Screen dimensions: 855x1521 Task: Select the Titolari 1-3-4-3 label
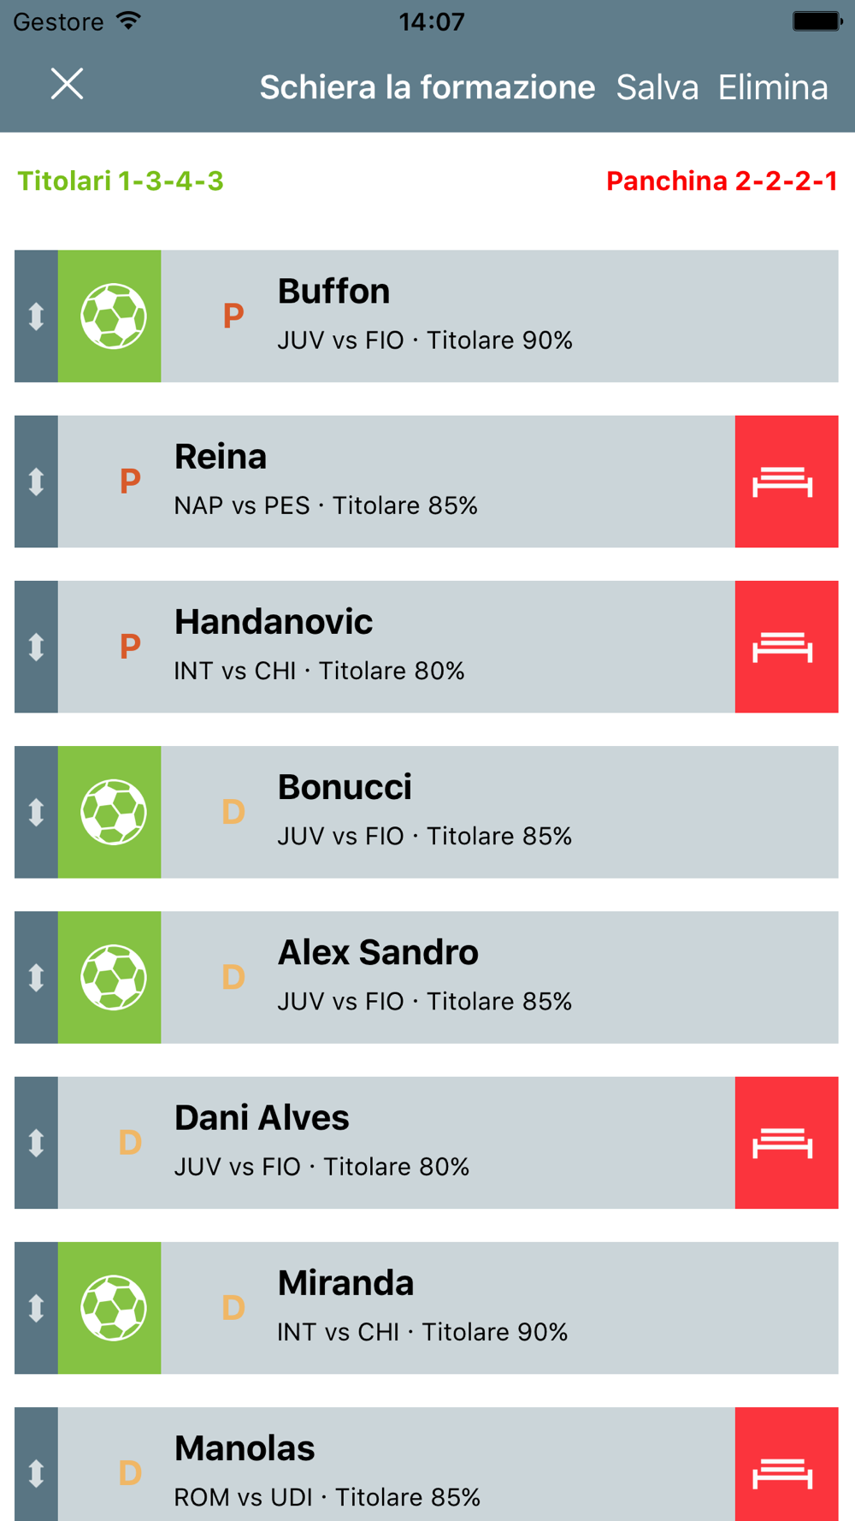(x=121, y=181)
